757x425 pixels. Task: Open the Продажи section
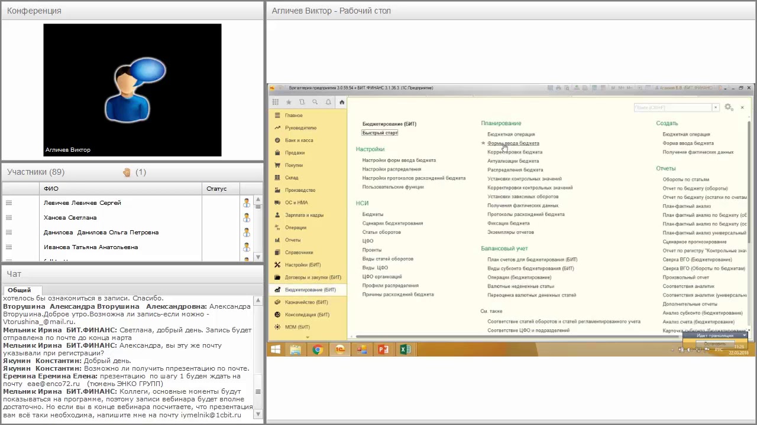click(295, 153)
